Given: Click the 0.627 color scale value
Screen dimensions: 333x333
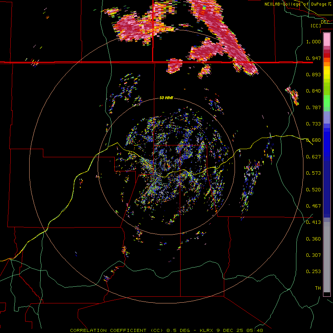Looking at the screenshot, I should click(x=313, y=157).
